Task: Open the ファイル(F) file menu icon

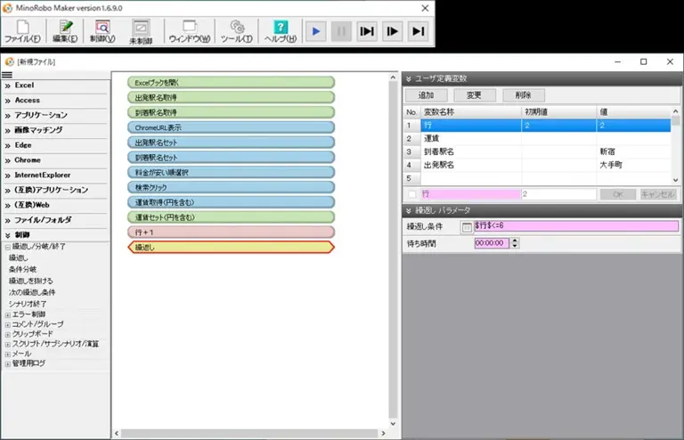Action: click(x=21, y=31)
